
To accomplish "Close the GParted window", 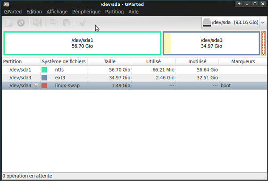I will click(x=263, y=4).
